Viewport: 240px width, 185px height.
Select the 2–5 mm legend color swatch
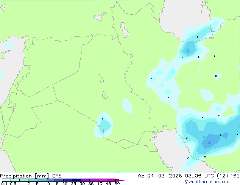33,180
